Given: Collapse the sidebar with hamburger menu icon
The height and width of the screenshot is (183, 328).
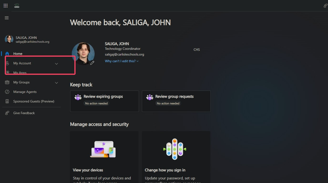Looking at the screenshot, I should pos(7,18).
